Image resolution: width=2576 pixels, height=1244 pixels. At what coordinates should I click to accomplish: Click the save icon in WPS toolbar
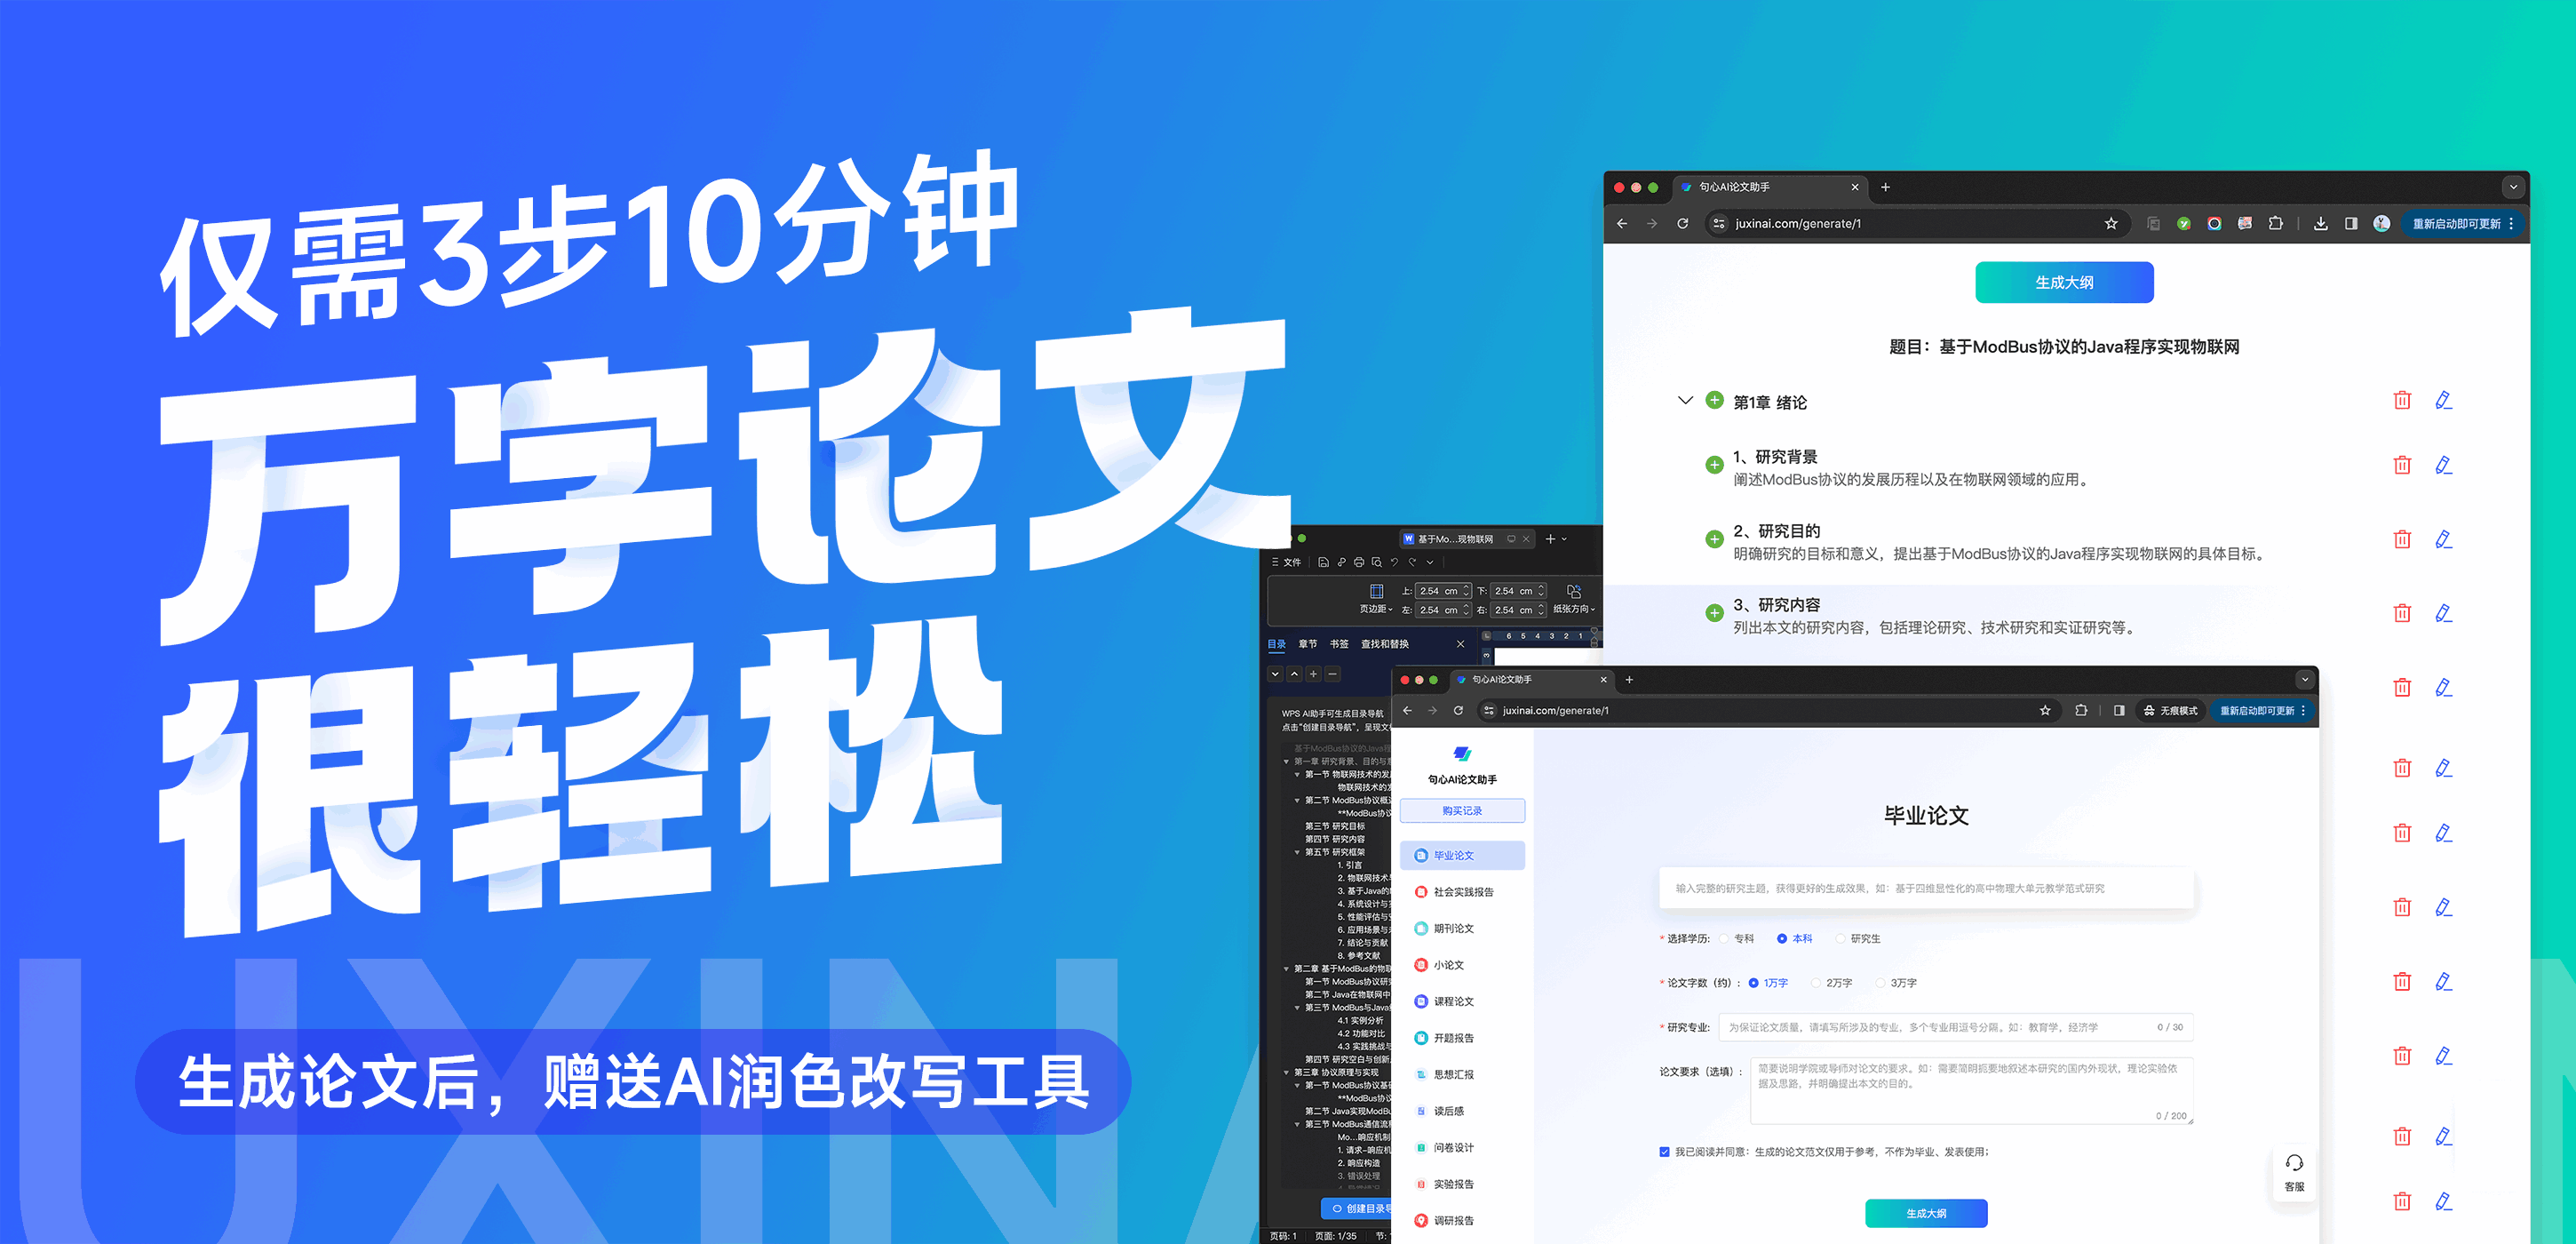coord(1323,563)
